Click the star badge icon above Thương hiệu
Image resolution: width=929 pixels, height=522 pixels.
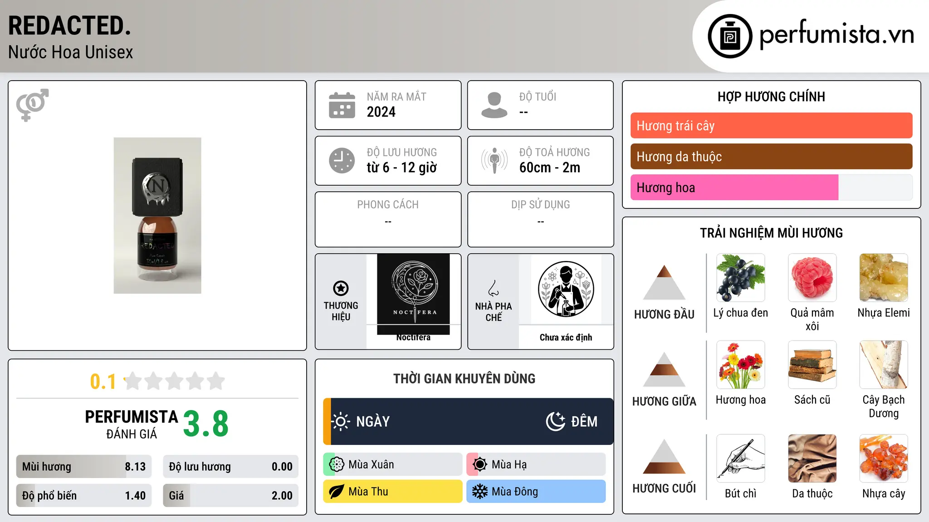click(341, 288)
